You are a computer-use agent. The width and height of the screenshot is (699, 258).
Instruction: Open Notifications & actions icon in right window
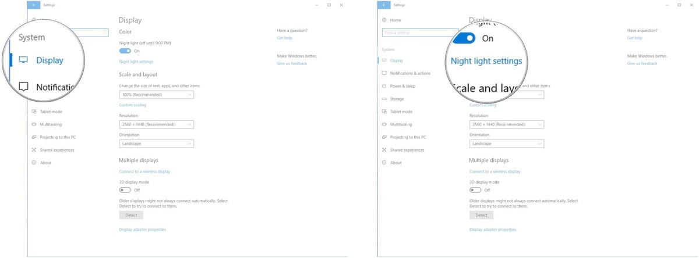(384, 73)
